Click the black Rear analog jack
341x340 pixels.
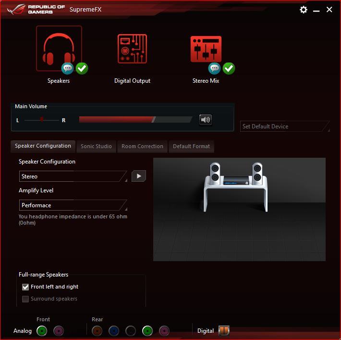click(x=131, y=331)
